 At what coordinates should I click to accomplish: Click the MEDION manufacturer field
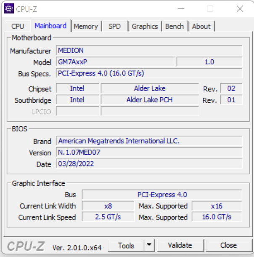click(149, 50)
